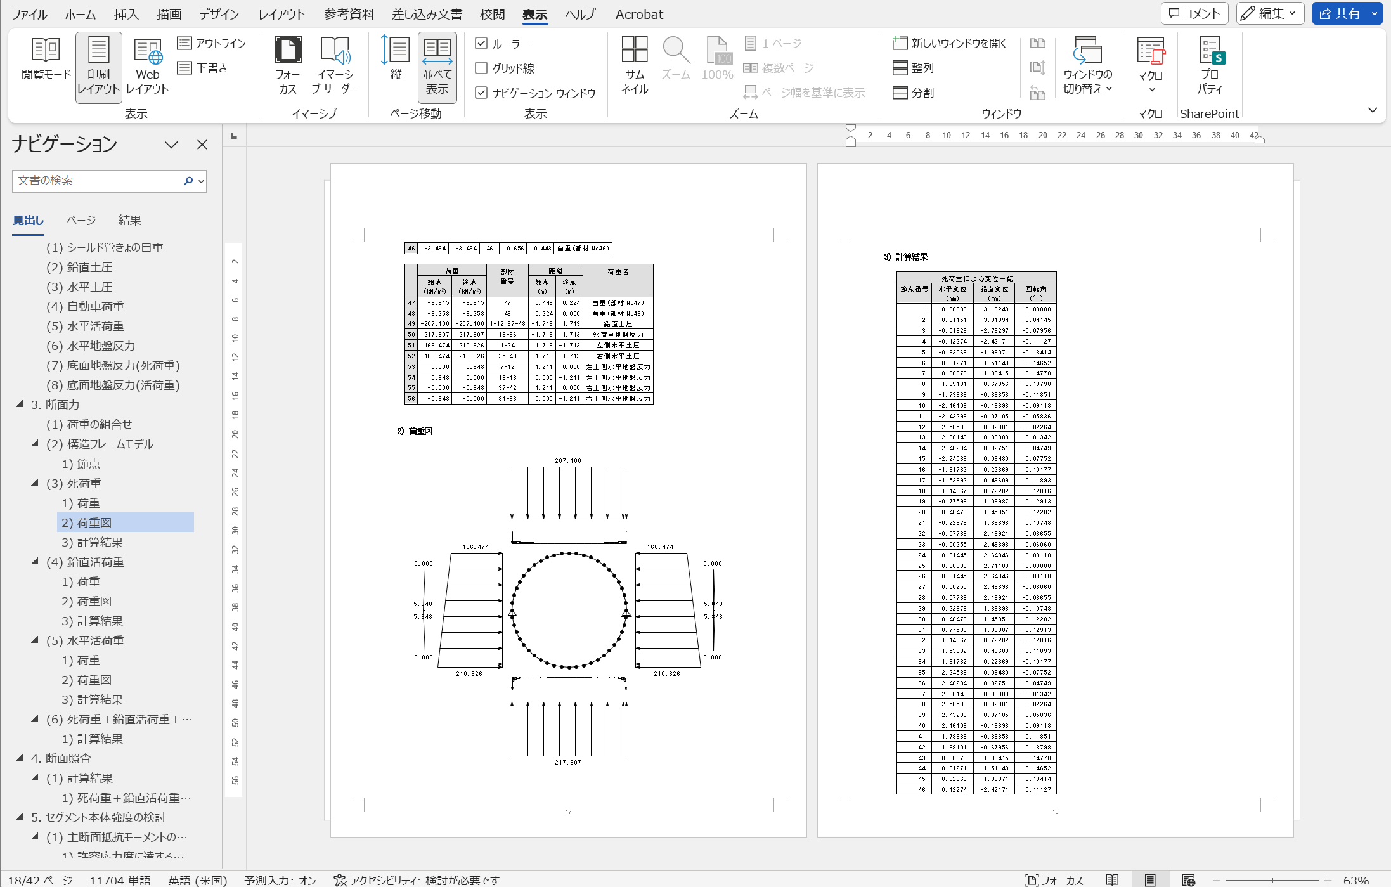This screenshot has height=887, width=1391.
Task: Uncheck the Ruler (ルーラー) checkbox
Action: (x=481, y=43)
